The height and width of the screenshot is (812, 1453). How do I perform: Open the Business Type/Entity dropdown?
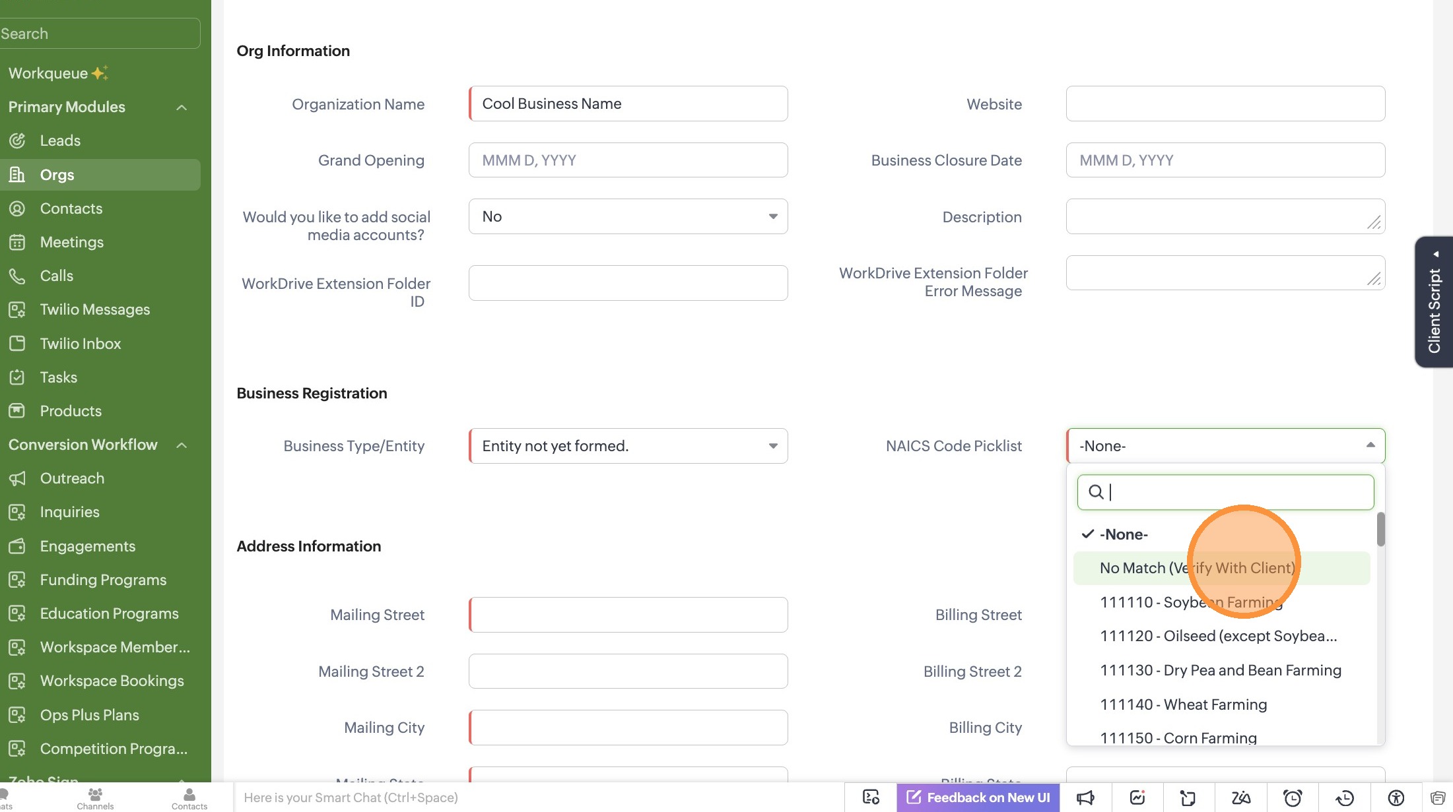click(x=627, y=446)
